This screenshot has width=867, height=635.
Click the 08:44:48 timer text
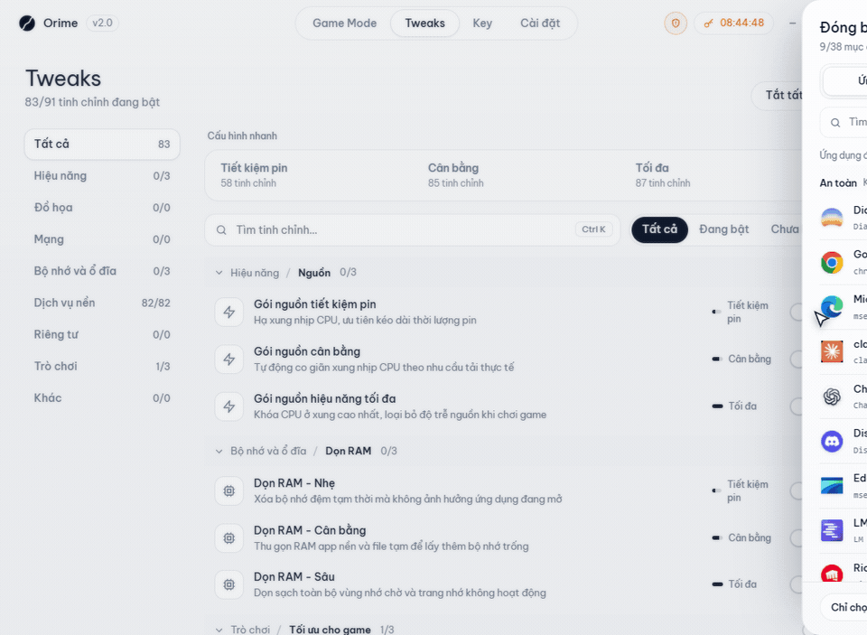(742, 23)
